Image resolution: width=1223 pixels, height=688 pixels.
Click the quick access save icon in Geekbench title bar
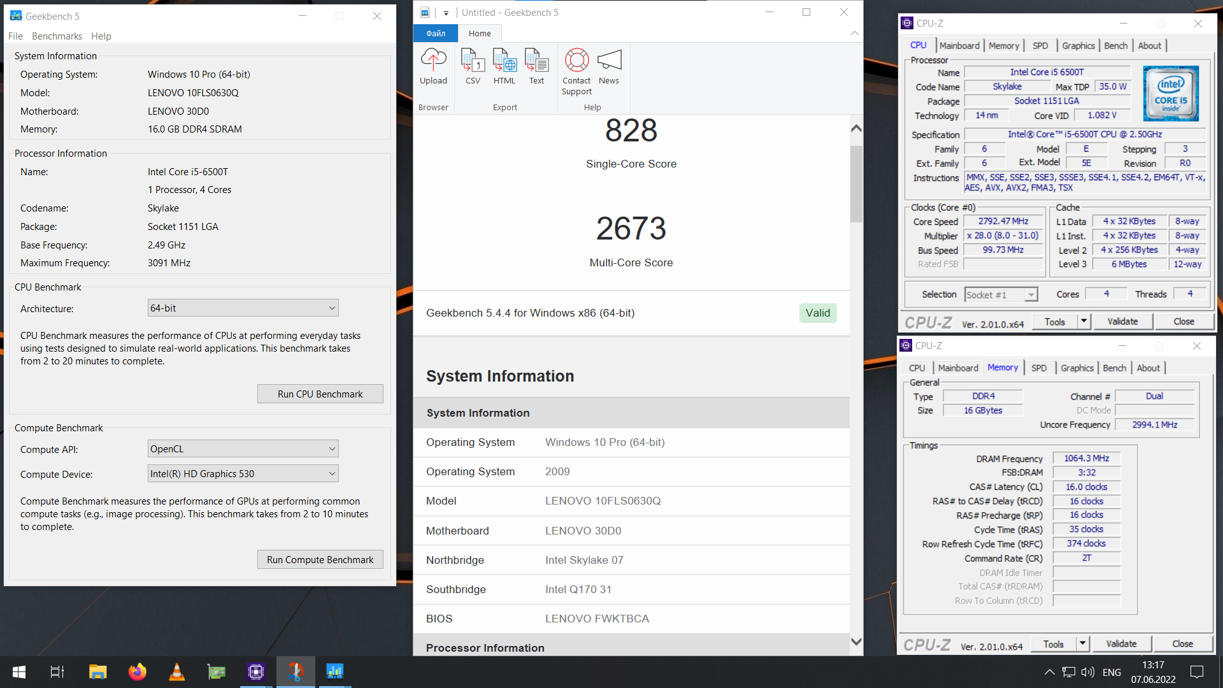pos(426,12)
